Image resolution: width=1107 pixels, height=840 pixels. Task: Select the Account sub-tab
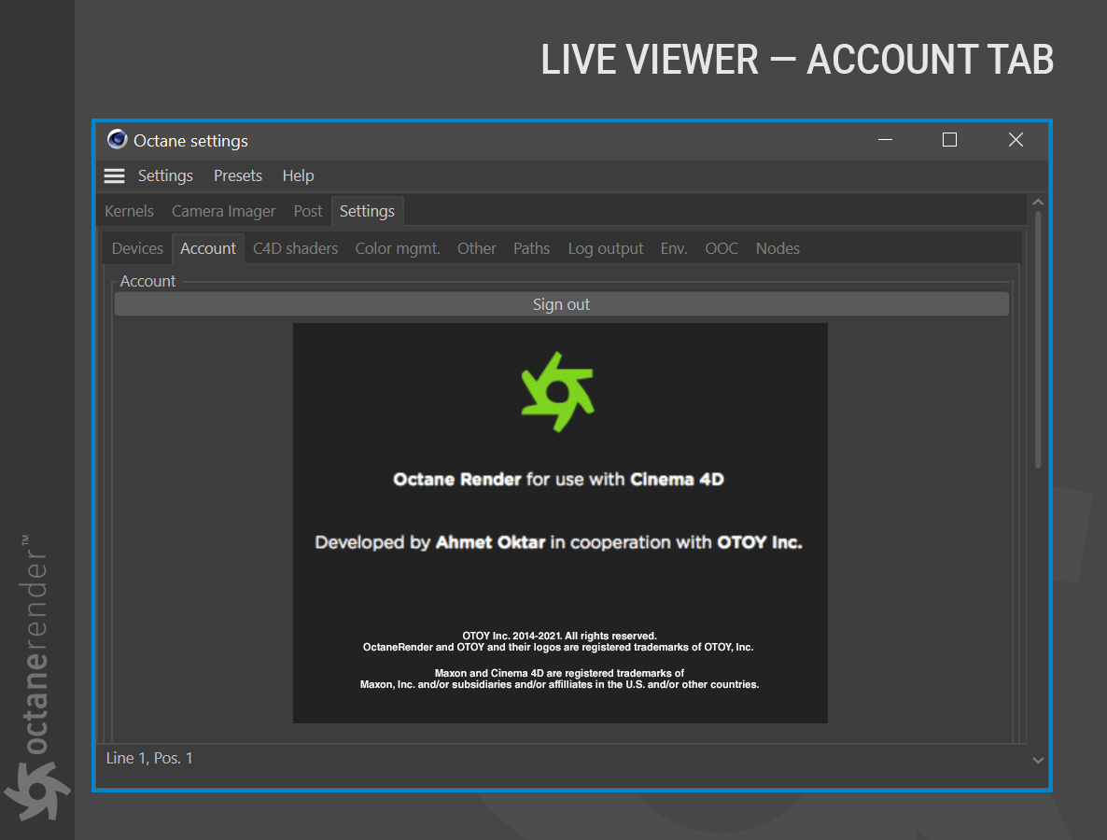coord(207,248)
